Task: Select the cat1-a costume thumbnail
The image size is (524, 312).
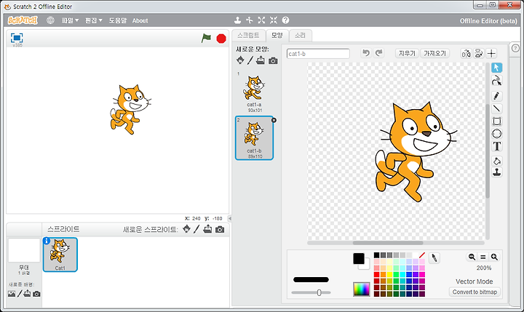Action: pos(255,92)
